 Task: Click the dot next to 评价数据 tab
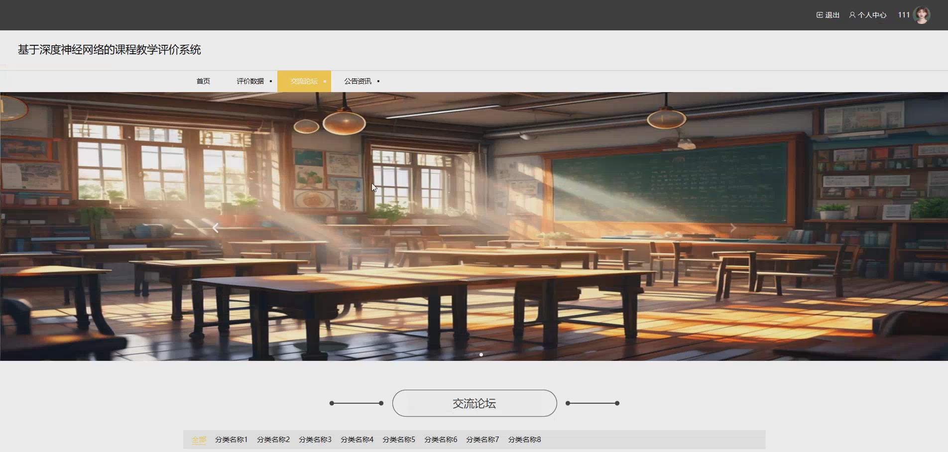point(270,81)
